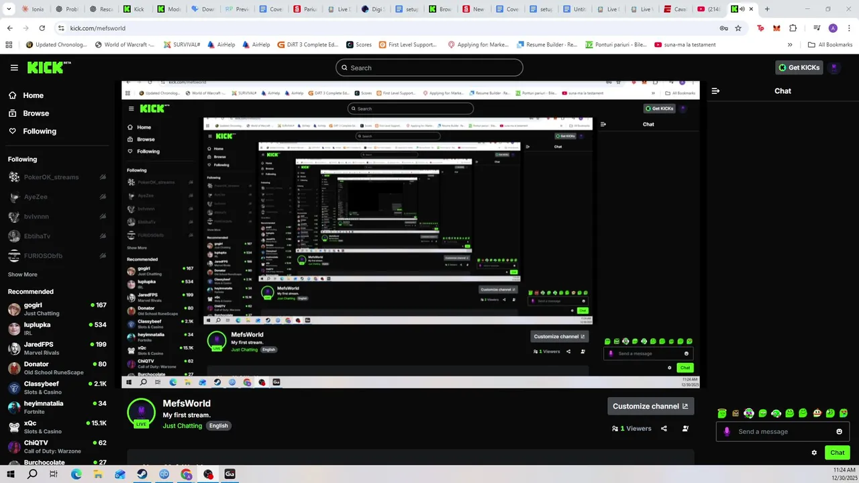Open Chrome three-dot menu

[x=848, y=28]
